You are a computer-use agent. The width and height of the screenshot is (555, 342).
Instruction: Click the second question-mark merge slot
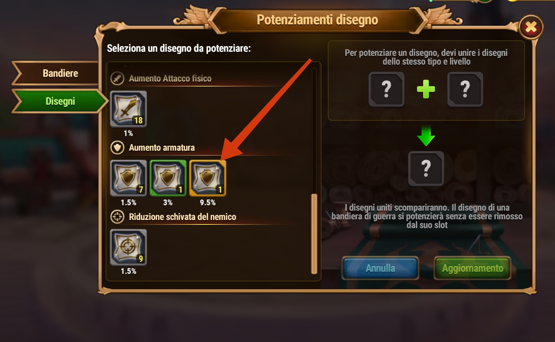click(x=465, y=89)
